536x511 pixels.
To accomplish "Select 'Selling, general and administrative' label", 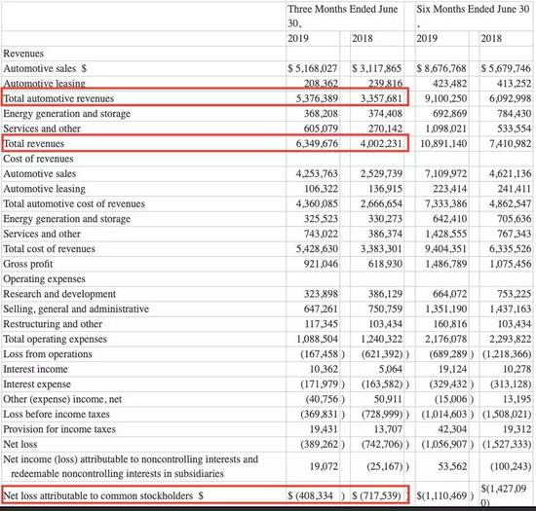I will [76, 309].
